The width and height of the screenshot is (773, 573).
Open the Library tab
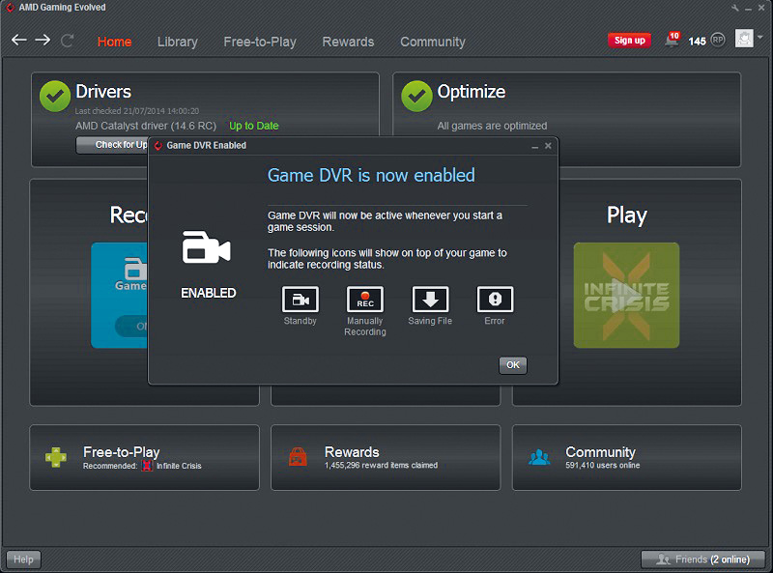pyautogui.click(x=177, y=42)
